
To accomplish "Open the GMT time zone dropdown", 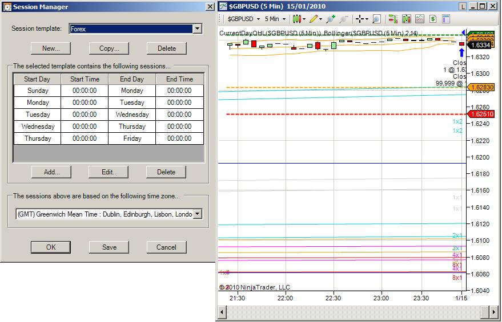I will [198, 214].
